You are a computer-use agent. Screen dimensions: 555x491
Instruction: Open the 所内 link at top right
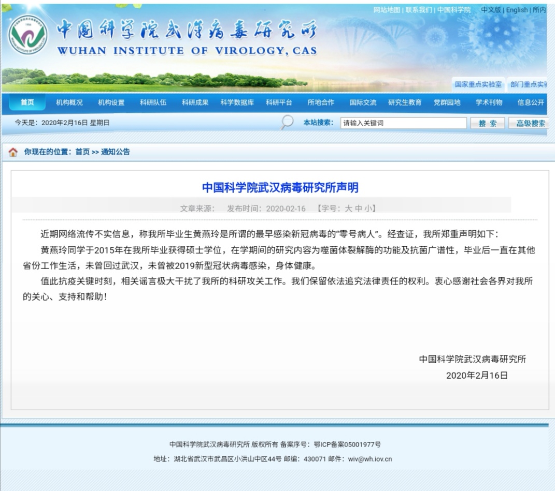coord(539,10)
